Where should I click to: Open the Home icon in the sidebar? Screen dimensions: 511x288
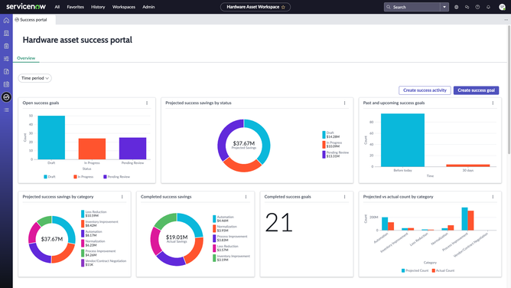[6, 20]
